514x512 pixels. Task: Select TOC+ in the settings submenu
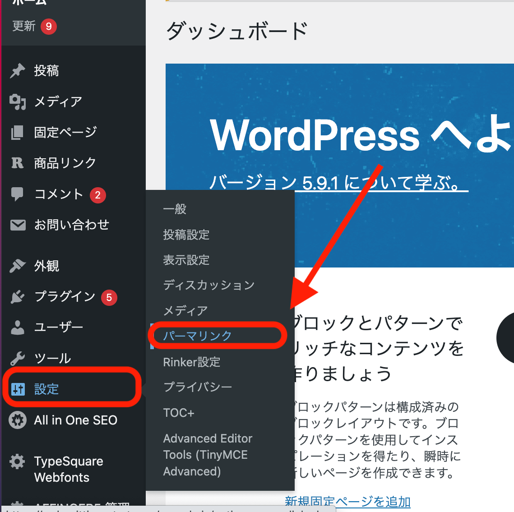tap(179, 413)
